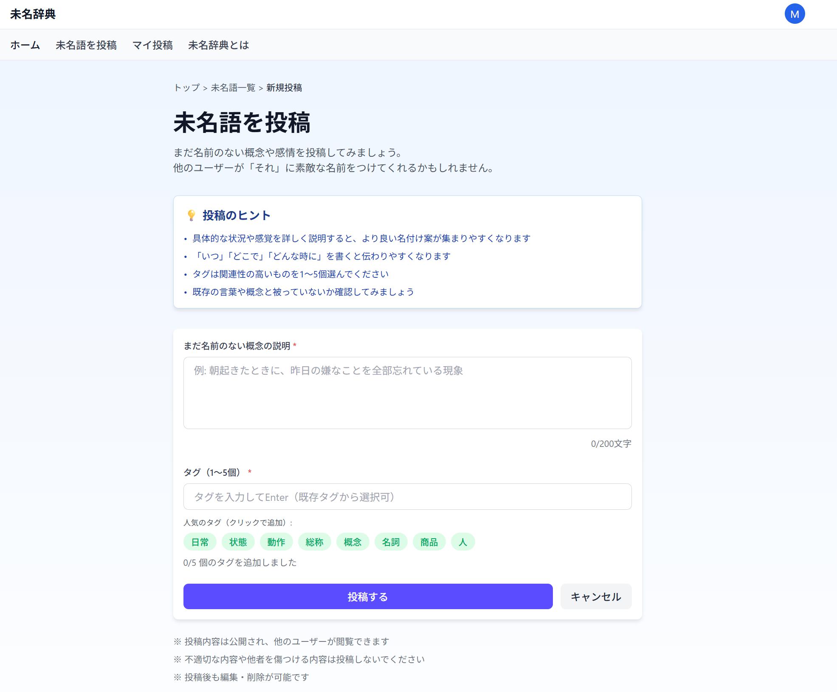Click the 未名辞典 site logo
Screen dimensions: 837x692
(33, 14)
